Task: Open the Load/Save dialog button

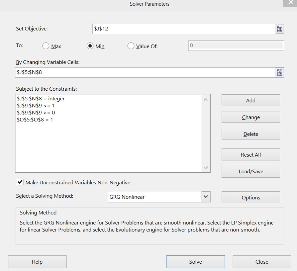Action: (251, 171)
